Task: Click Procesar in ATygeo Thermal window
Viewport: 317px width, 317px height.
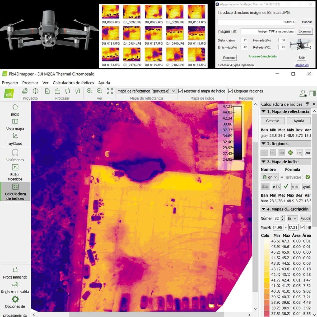Action: click(229, 58)
